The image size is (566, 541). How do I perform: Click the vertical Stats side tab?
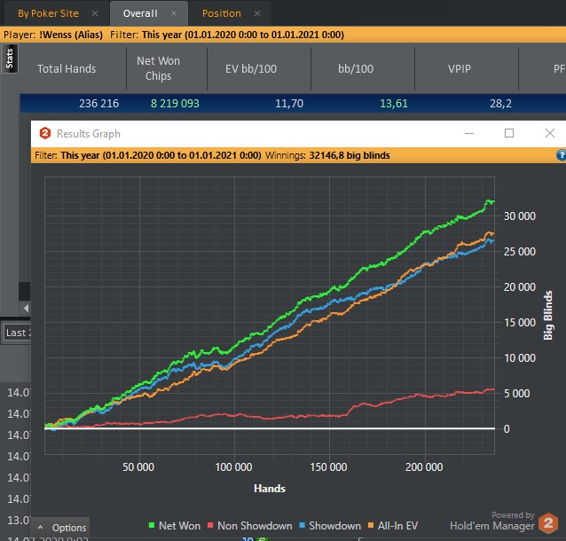click(x=10, y=59)
